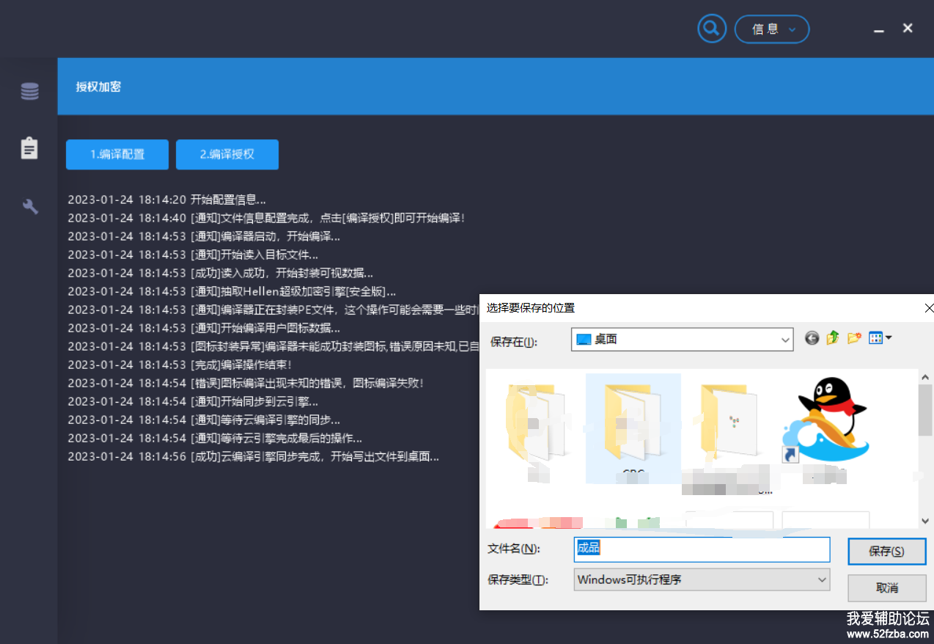Click the 文件名 input field
Viewport: 934px width, 644px height.
(x=702, y=549)
